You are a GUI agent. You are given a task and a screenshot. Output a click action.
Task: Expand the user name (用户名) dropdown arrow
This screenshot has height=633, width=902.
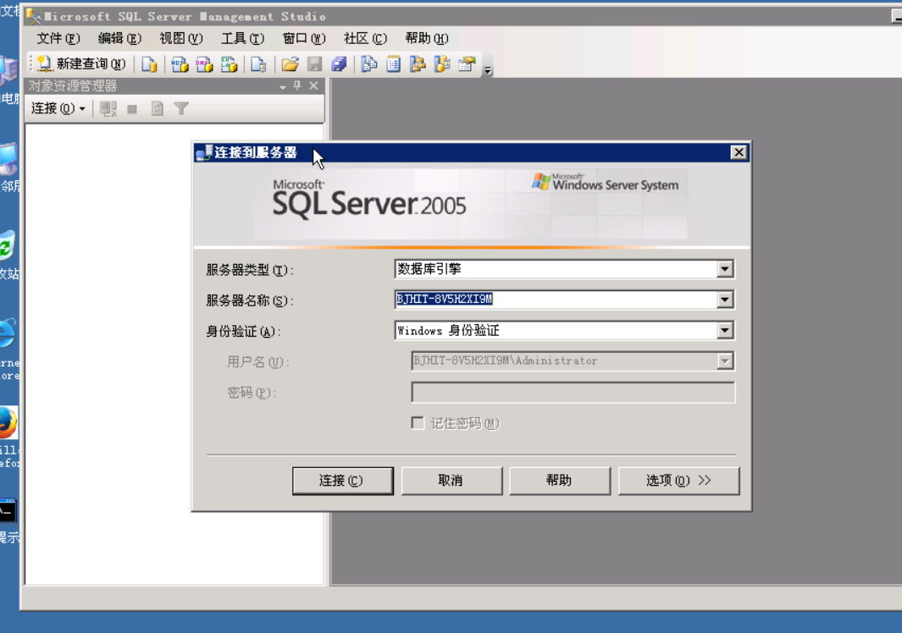(x=725, y=361)
